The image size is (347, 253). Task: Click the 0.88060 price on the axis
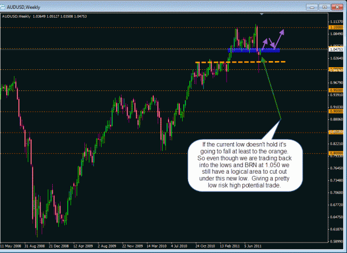click(x=336, y=119)
